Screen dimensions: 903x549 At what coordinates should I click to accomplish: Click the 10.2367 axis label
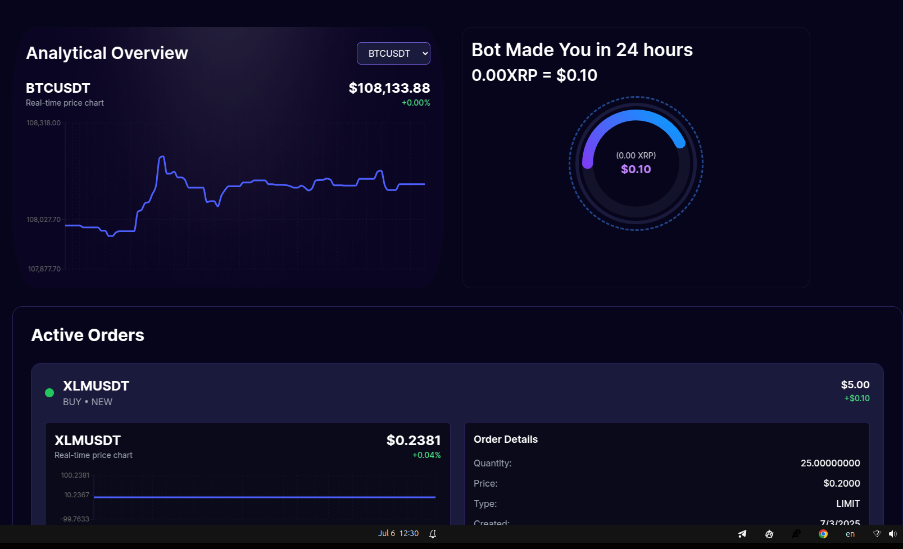pyautogui.click(x=77, y=495)
